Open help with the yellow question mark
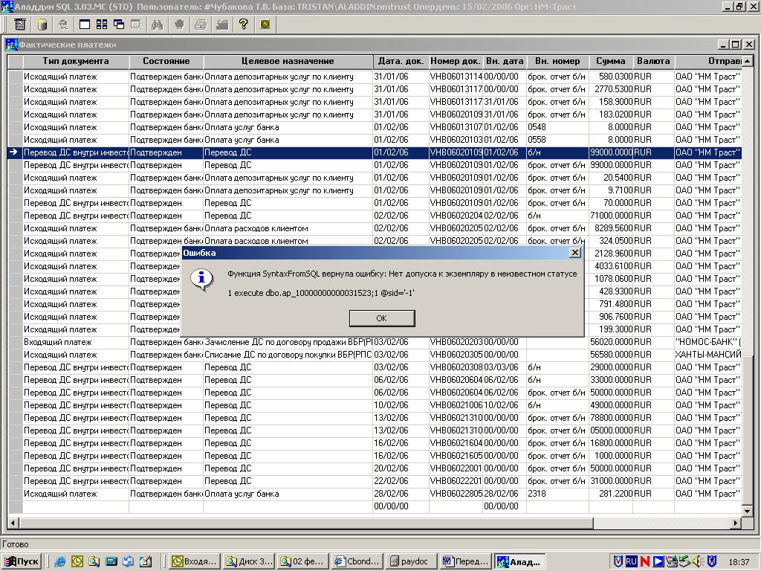Screen dimensions: 761x571 coord(244,25)
